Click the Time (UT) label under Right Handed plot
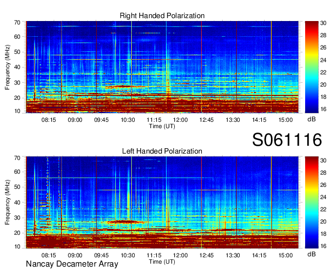The height and width of the screenshot is (270, 332). [x=162, y=126]
